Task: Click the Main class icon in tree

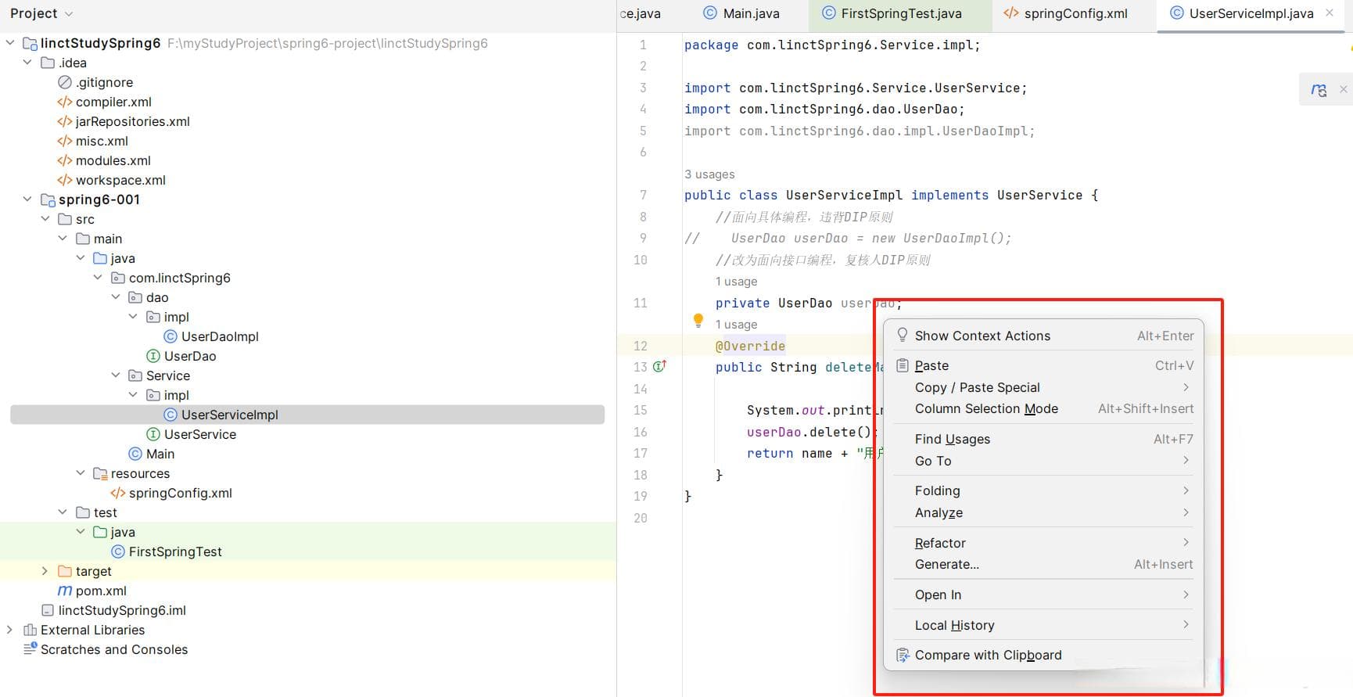Action: coord(135,454)
